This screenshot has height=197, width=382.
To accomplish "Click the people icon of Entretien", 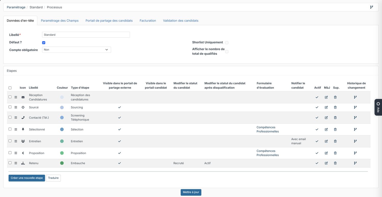I will pos(23,141).
